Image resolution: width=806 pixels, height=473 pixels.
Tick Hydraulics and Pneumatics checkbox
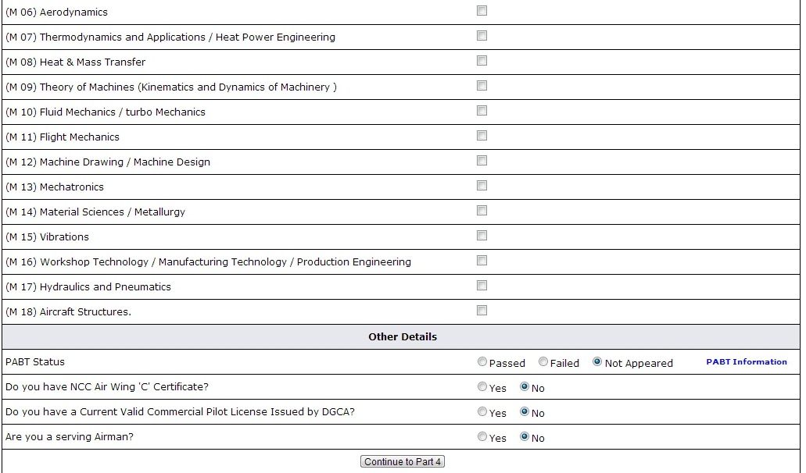482,286
